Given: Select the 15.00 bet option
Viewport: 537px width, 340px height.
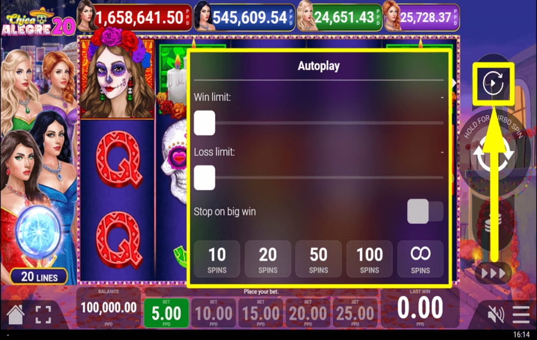Looking at the screenshot, I should click(261, 313).
